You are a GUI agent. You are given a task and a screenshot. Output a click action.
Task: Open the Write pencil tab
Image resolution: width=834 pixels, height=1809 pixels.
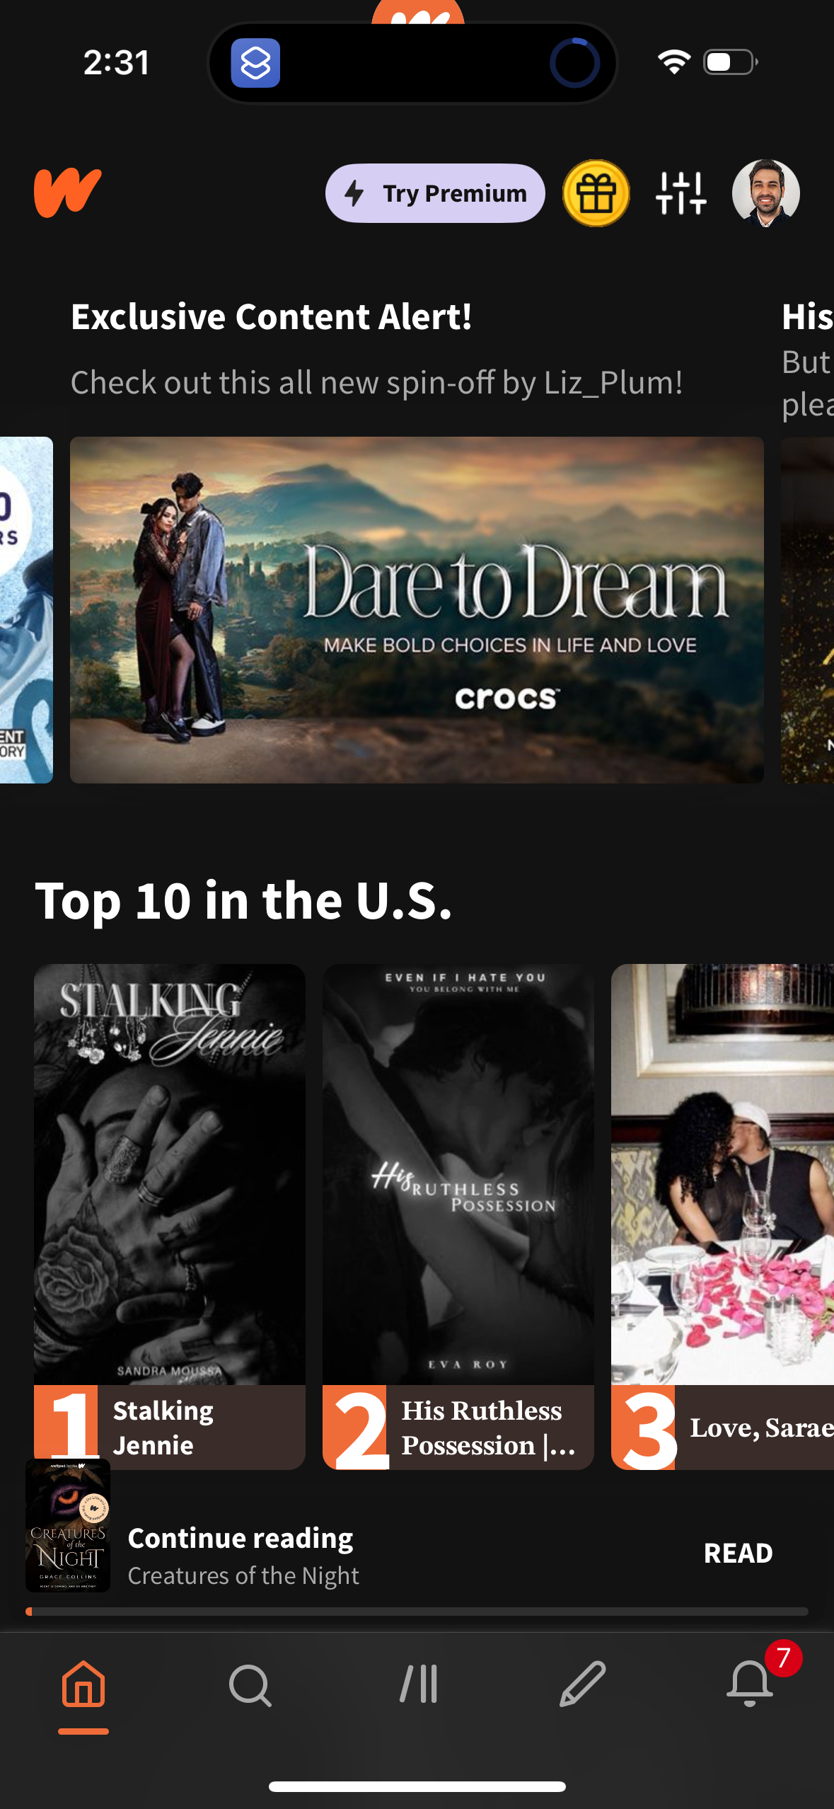pyautogui.click(x=583, y=1684)
